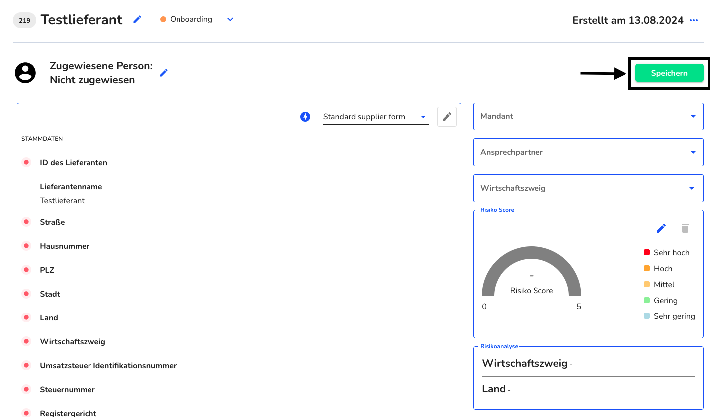
Task: Click red indicator next to ID des Lieferanten
Action: (x=26, y=162)
